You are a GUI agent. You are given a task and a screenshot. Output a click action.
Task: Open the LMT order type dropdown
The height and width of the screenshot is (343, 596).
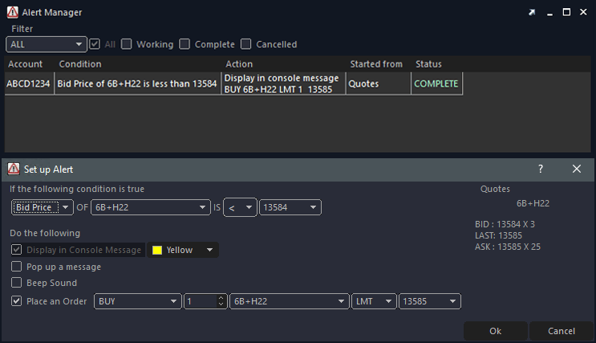374,301
